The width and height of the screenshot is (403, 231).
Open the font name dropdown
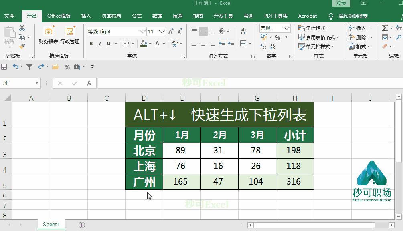tap(142, 31)
